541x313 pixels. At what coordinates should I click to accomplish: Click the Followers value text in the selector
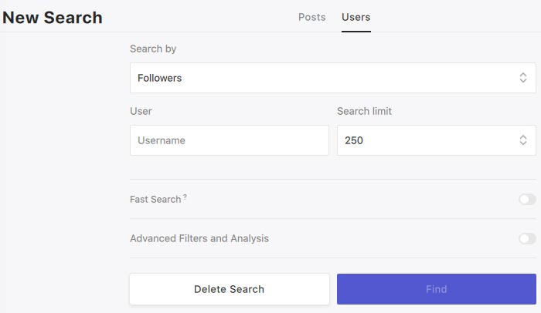pyautogui.click(x=159, y=78)
